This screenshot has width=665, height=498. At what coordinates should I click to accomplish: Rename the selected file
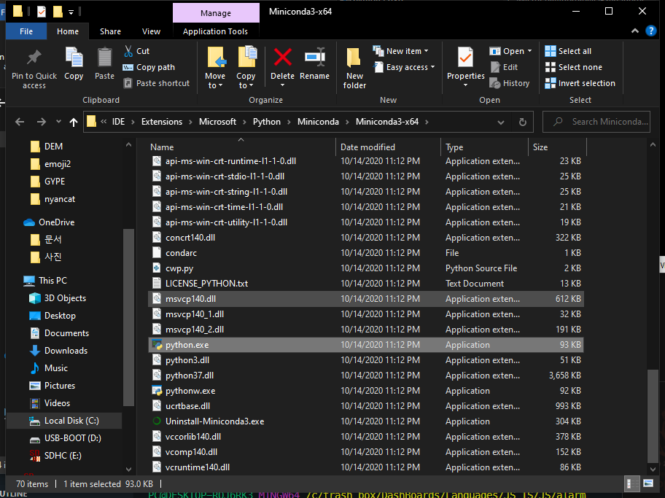click(x=315, y=63)
